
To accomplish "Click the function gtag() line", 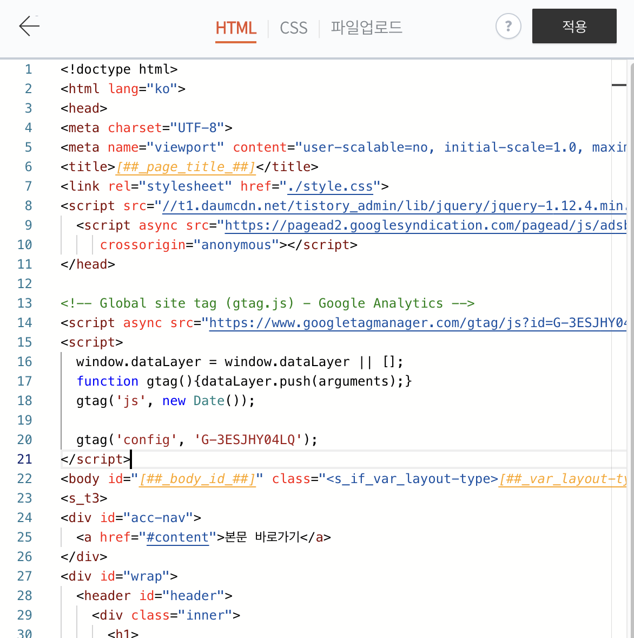I will (244, 382).
